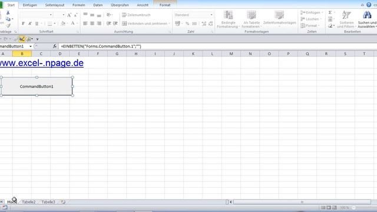Select column header B
The width and height of the screenshot is (377, 212).
tap(22, 54)
